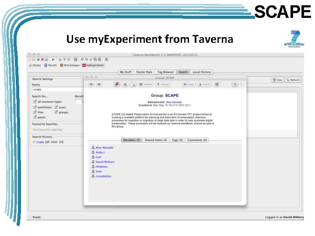Screen dimensions: 315x236
Task: Select the Members (7) tab
Action: pos(132,140)
